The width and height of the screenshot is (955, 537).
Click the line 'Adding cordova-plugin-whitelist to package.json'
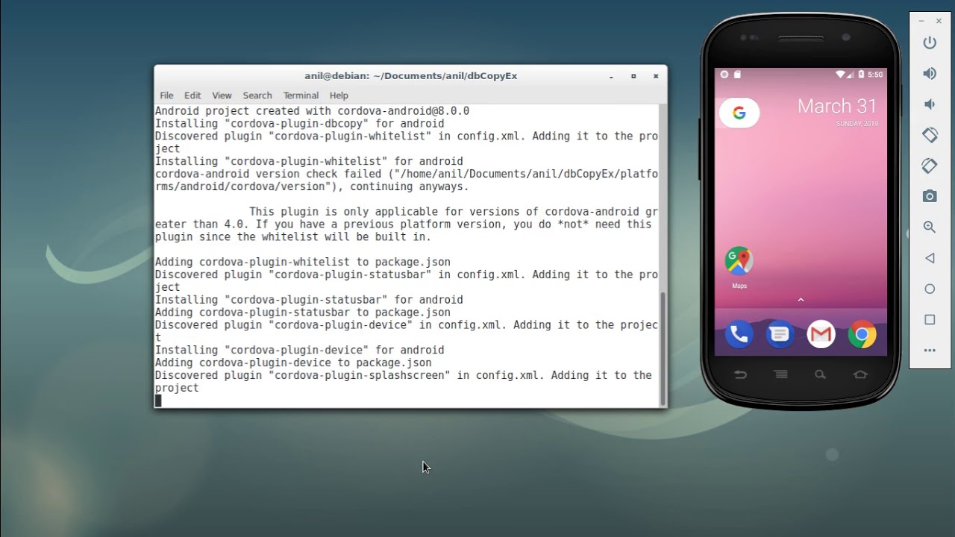[x=302, y=262]
